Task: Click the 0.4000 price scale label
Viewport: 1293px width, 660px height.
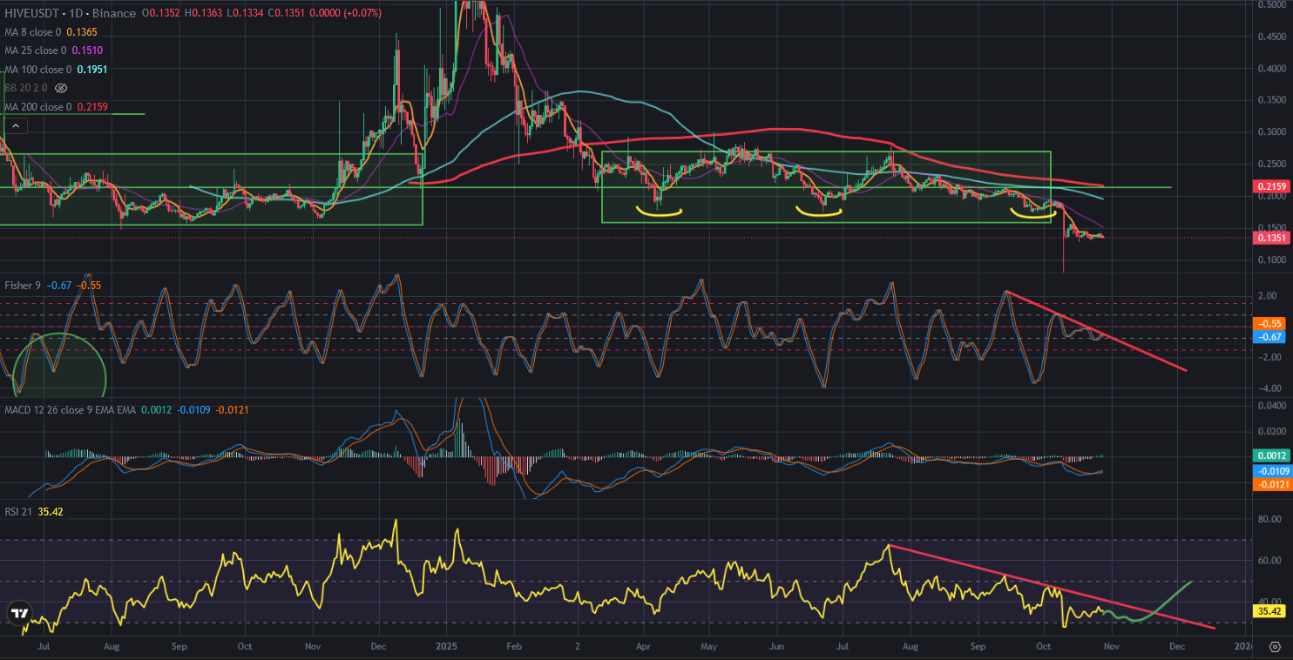Action: pyautogui.click(x=1272, y=70)
